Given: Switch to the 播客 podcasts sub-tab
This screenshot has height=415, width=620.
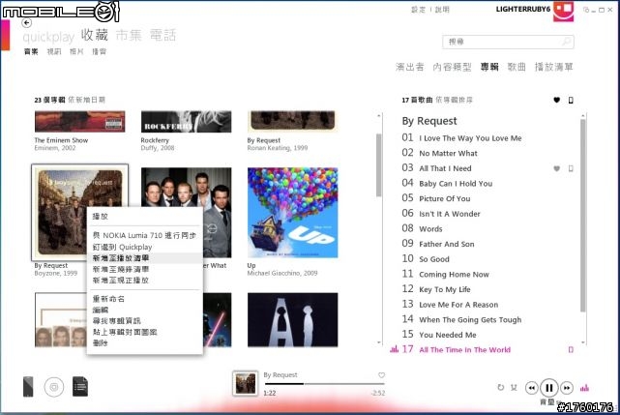Looking at the screenshot, I should (x=100, y=51).
